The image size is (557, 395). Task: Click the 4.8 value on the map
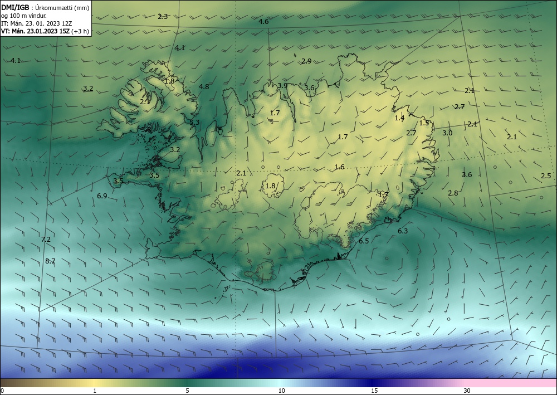(204, 87)
